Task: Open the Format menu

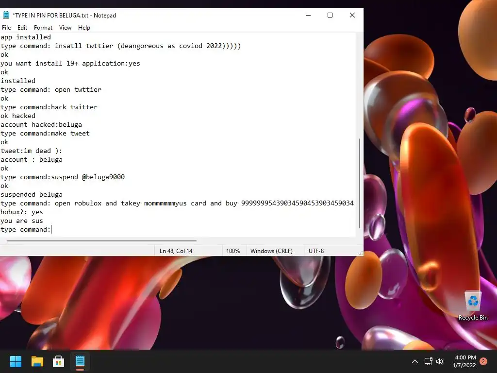Action: click(x=43, y=28)
